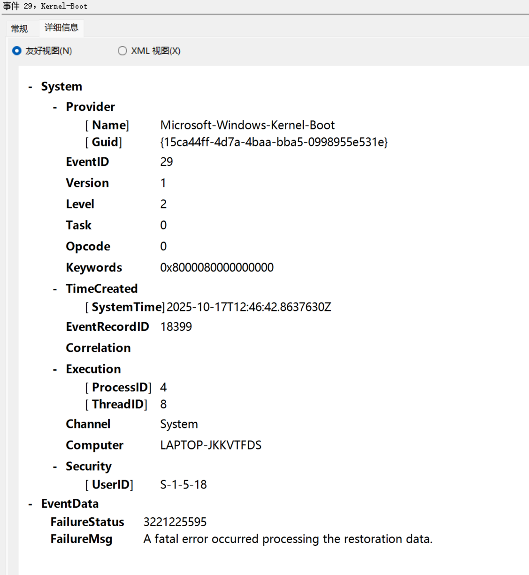This screenshot has width=529, height=575.
Task: Click the FailureMsg fatal error text
Action: (288, 539)
